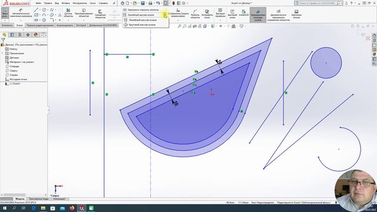Click the Home icon in quick toolbar

(123, 4)
